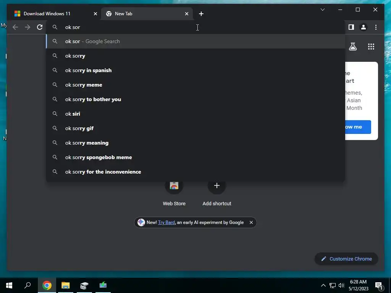The height and width of the screenshot is (293, 391).
Task: Reload the page with the refresh icon
Action: [x=40, y=27]
